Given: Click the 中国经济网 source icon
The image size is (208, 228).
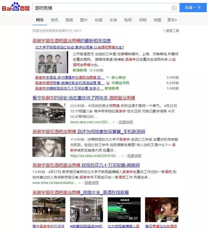Looking at the screenshot, I should pos(109,83).
